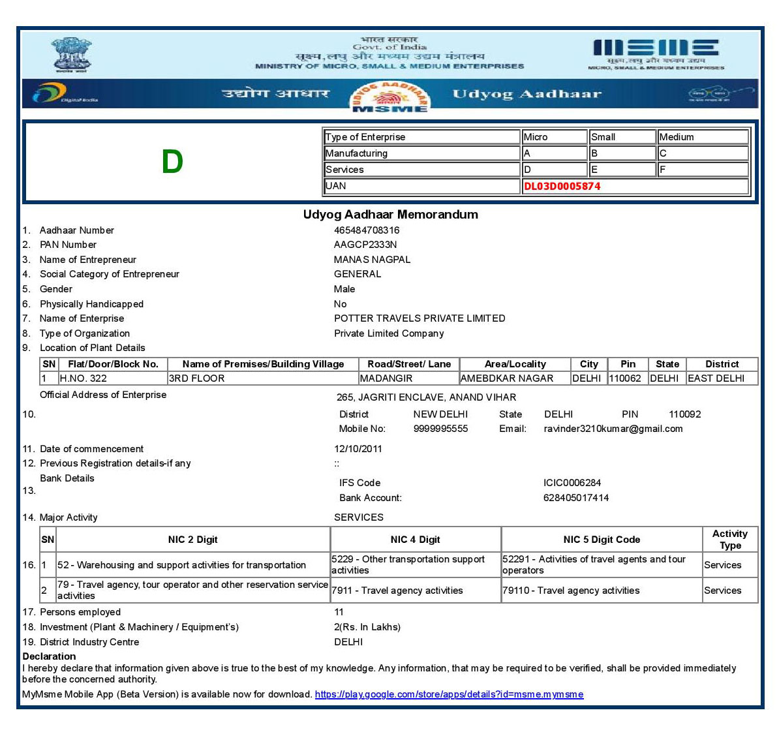The width and height of the screenshot is (779, 736).
Task: Click cell F in Services row
Action: click(x=703, y=170)
